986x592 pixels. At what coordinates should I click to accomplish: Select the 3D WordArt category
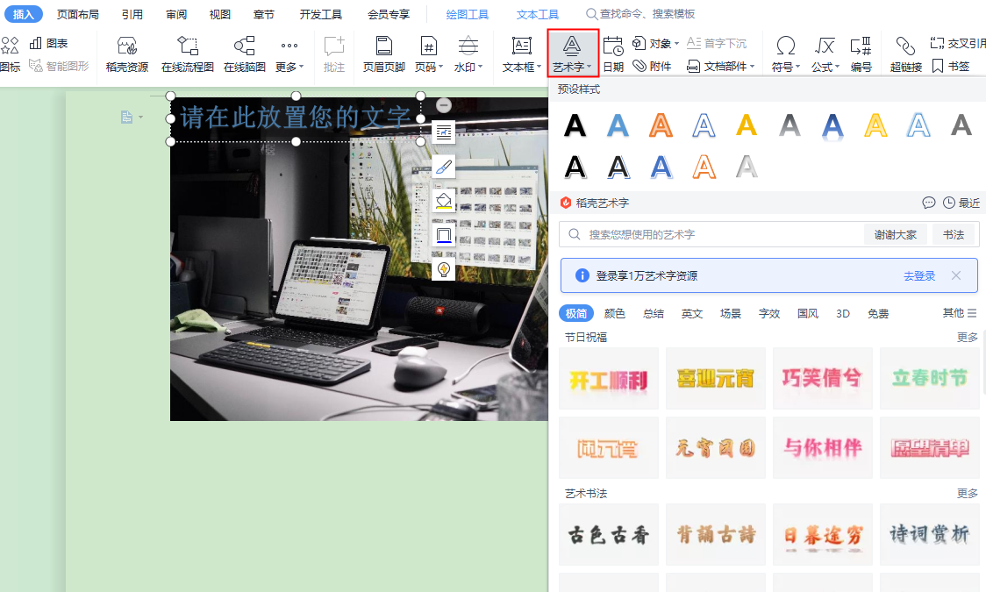(x=843, y=314)
